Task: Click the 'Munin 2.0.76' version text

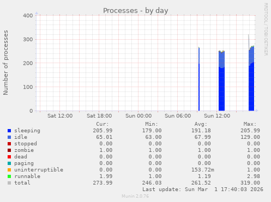Action: coord(135,196)
